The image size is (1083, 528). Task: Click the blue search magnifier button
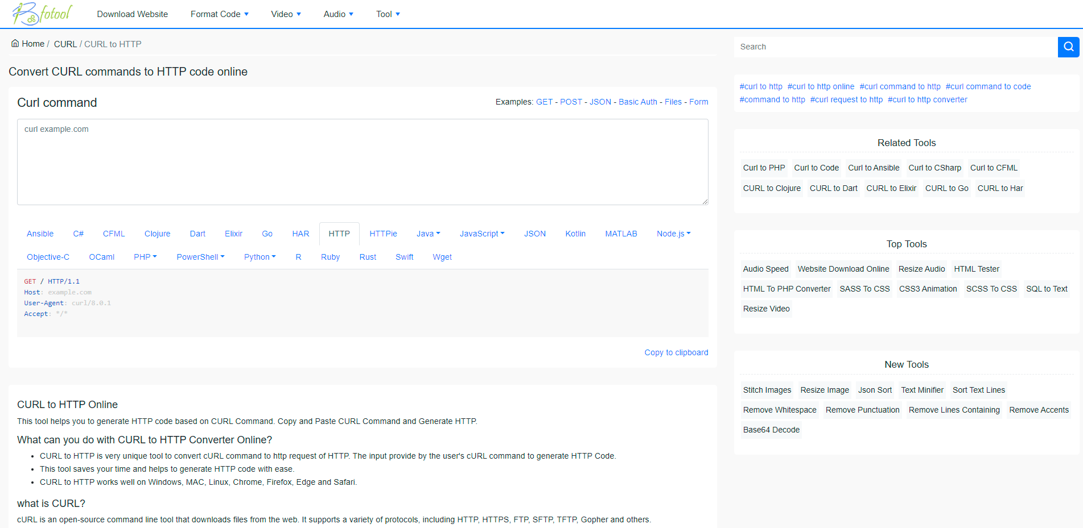click(1068, 47)
